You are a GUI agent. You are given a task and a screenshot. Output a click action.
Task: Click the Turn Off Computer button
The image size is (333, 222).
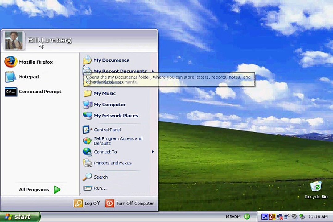click(x=129, y=203)
